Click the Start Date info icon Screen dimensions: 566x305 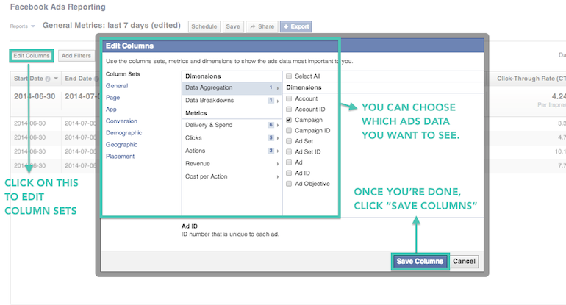point(48,79)
